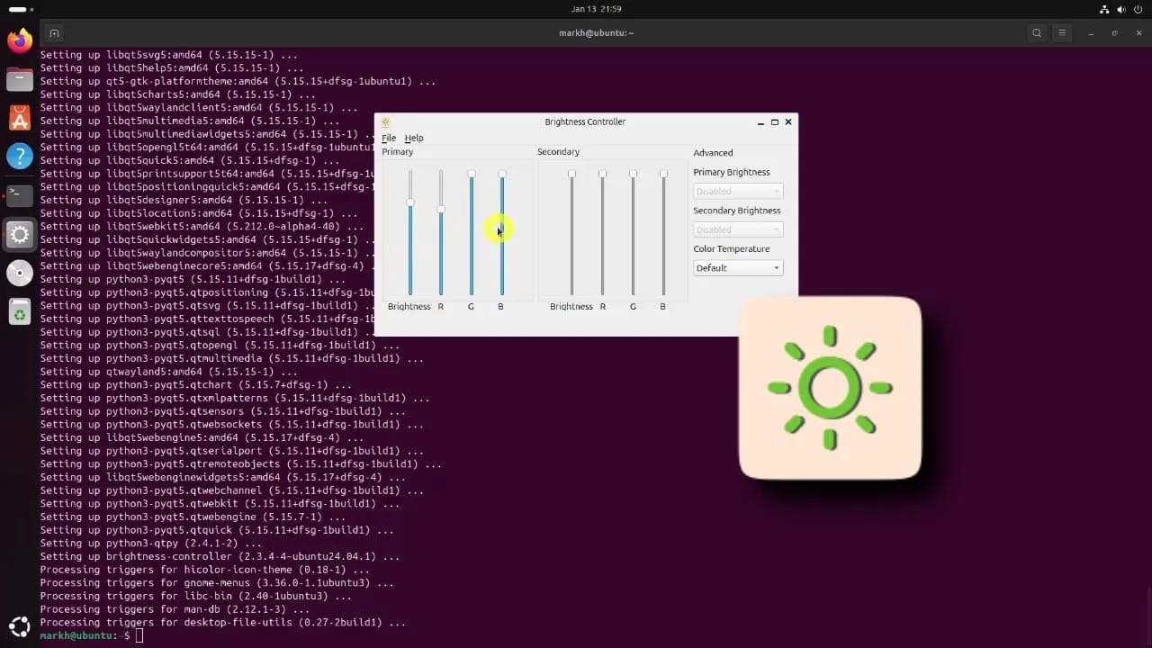Open Firefox from the dock
Viewport: 1152px width, 648px height.
20,40
